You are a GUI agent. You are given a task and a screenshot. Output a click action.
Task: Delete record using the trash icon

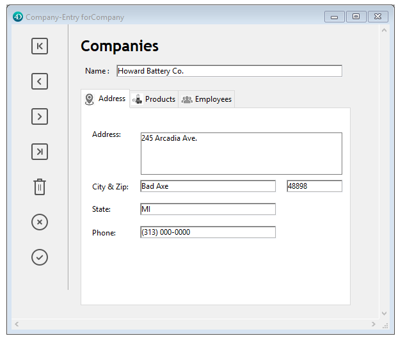coord(40,187)
